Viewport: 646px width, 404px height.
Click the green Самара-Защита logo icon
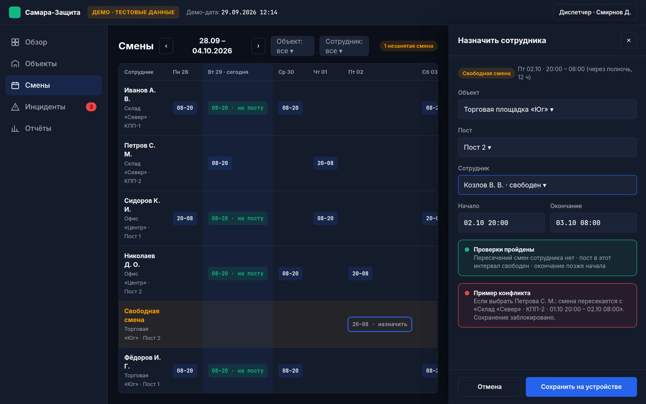point(15,12)
